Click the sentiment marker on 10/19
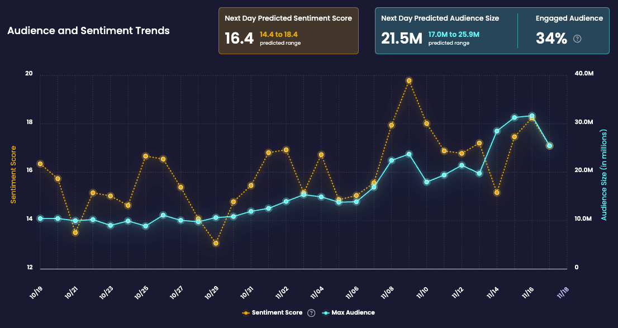This screenshot has height=328, width=618. coord(39,164)
